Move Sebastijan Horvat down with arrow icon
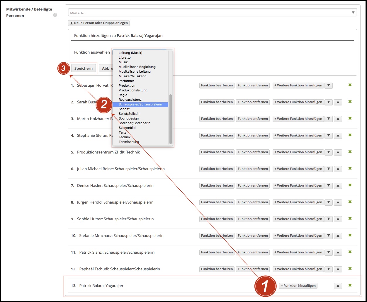 (328, 86)
